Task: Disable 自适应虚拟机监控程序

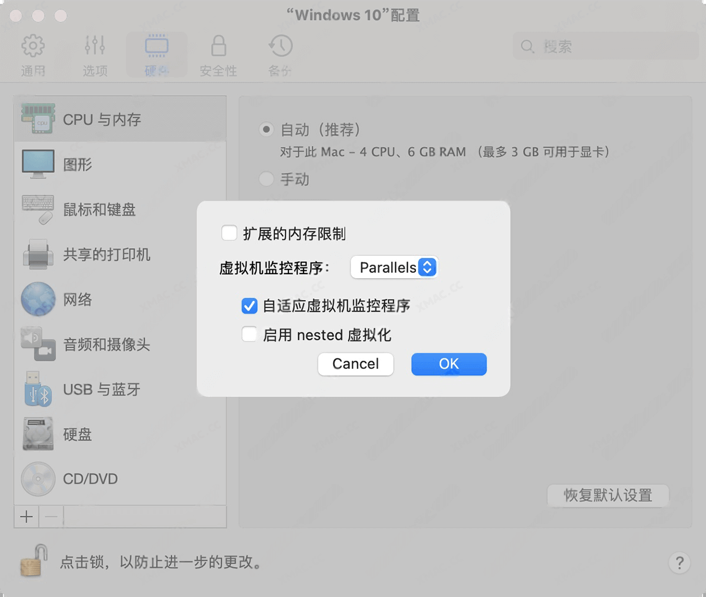Action: point(249,306)
